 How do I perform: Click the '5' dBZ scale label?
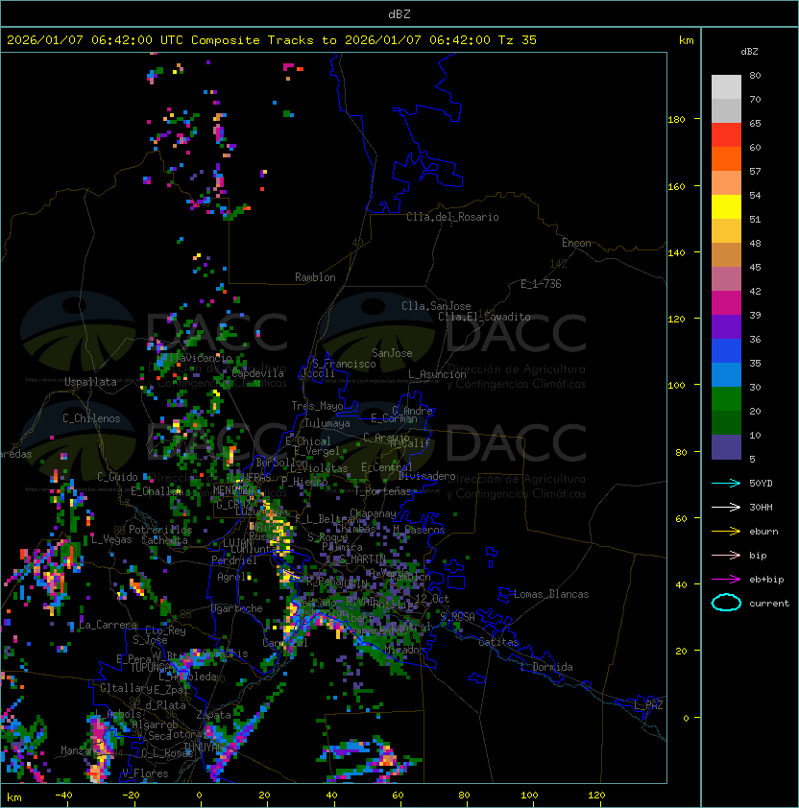click(x=752, y=459)
